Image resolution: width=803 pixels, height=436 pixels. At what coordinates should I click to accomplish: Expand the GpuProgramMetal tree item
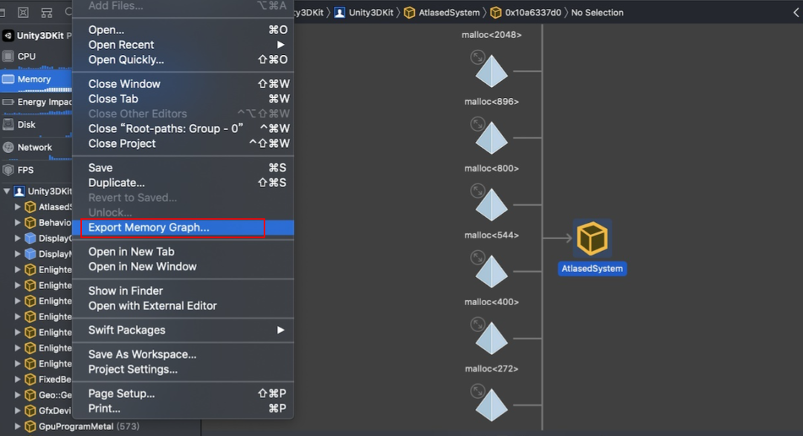tap(17, 426)
